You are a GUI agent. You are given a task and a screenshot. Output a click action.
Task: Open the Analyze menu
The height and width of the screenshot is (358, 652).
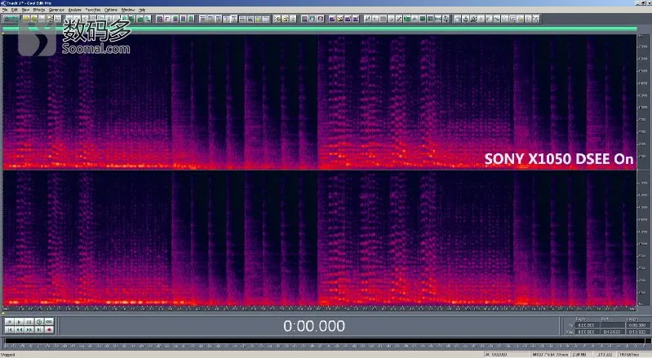(x=74, y=10)
